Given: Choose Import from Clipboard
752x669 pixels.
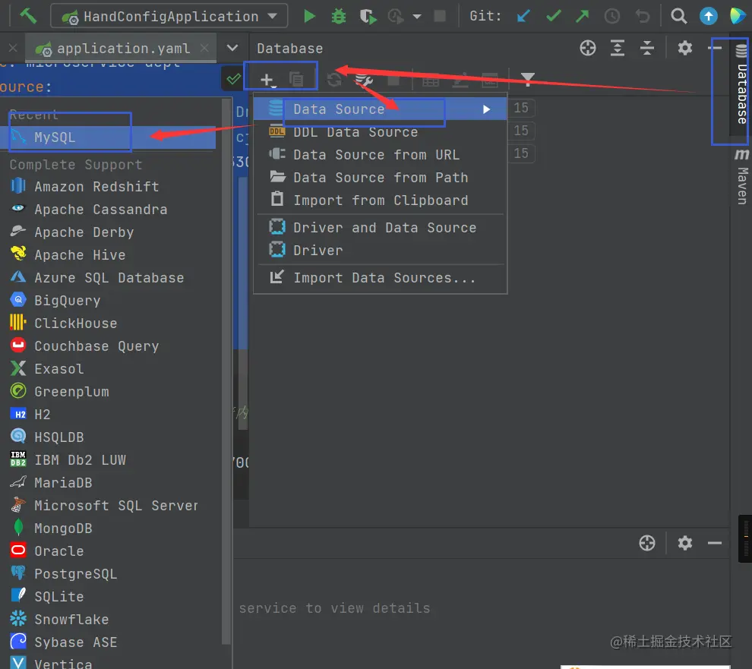Looking at the screenshot, I should (x=380, y=200).
